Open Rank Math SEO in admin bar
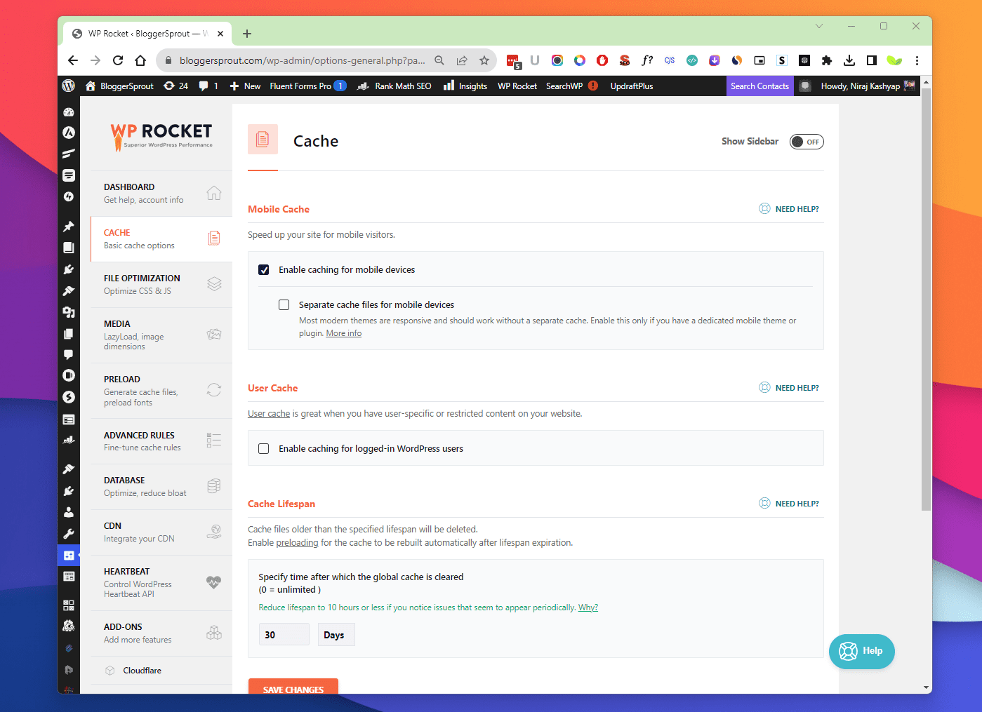The image size is (982, 712). click(394, 86)
